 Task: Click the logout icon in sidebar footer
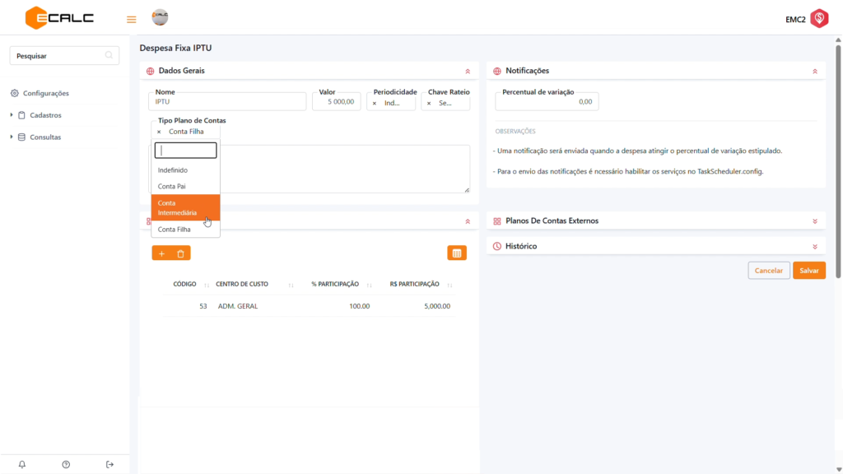point(109,464)
